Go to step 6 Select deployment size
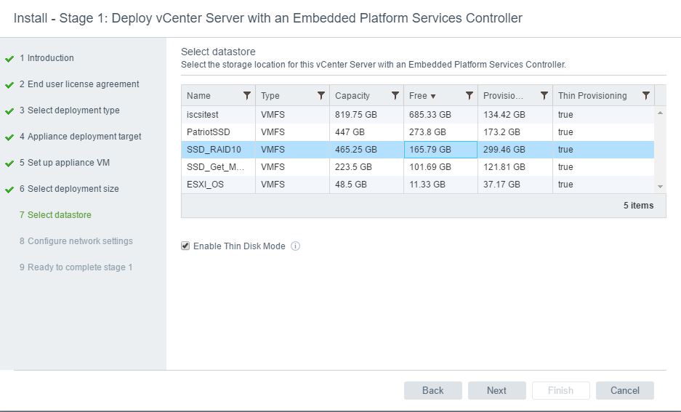 click(x=69, y=189)
